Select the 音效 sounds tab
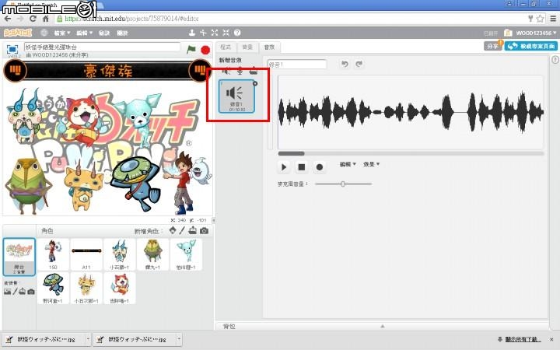The height and width of the screenshot is (350, 560). (x=269, y=47)
